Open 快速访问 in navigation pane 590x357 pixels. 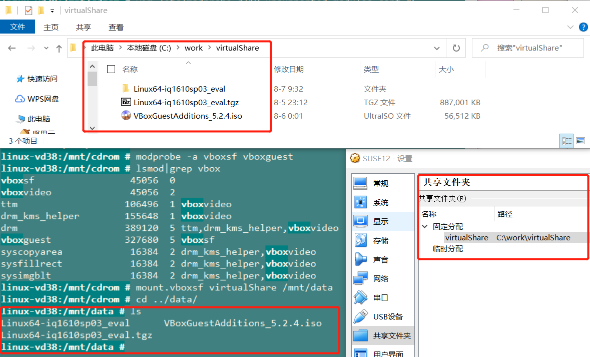pos(37,79)
